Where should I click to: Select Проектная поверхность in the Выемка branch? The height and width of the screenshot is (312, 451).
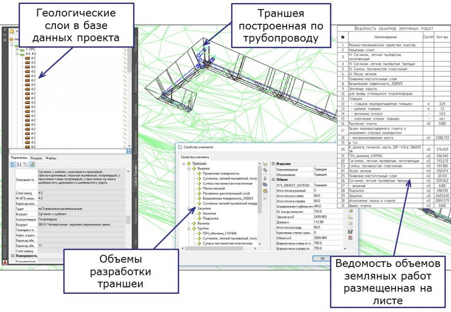pos(221,174)
